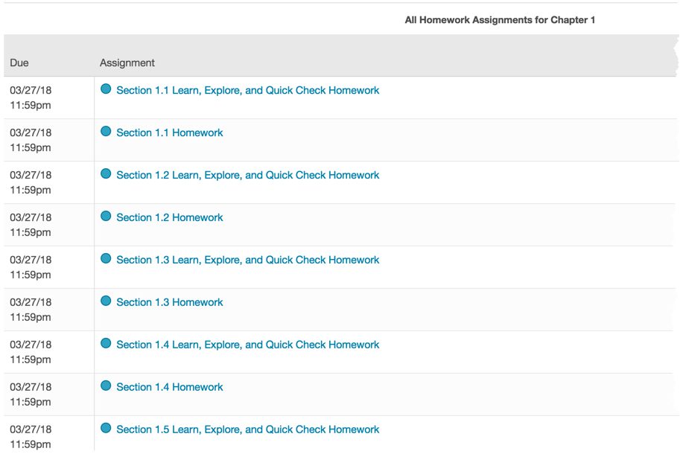Open Section 1.5 Learn, Explore, and Quick Check Homework
This screenshot has height=457, width=680.
247,428
